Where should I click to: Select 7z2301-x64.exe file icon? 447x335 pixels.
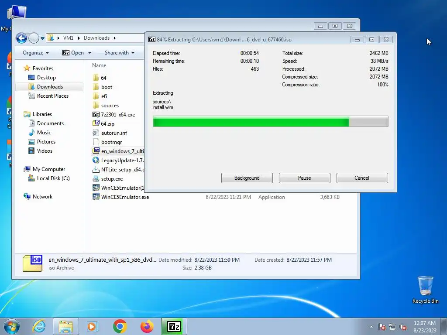click(x=96, y=115)
